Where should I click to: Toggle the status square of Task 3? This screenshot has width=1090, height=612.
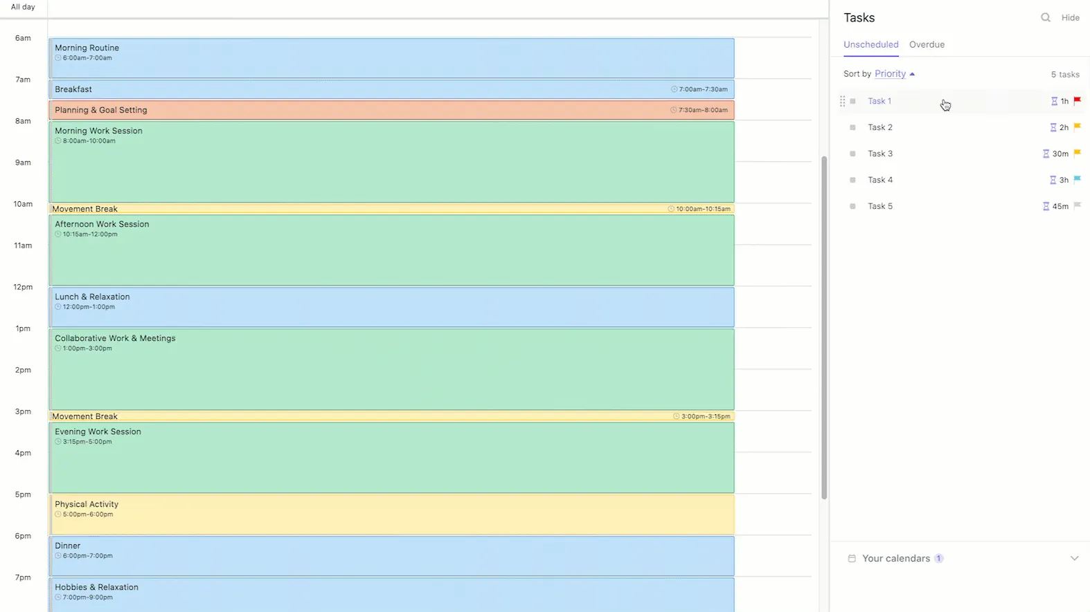tap(852, 154)
